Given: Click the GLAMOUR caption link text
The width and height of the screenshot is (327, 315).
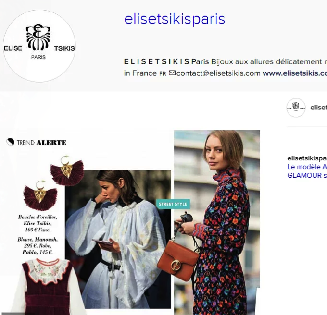Looking at the screenshot, I should pyautogui.click(x=307, y=176).
